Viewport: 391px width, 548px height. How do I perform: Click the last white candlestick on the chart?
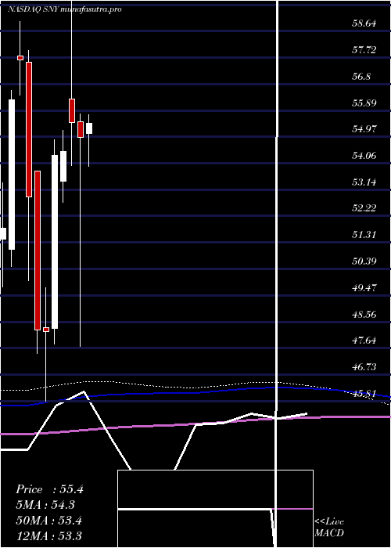[89, 128]
